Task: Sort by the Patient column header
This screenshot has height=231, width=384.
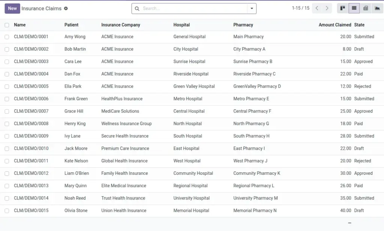Action: coord(71,25)
